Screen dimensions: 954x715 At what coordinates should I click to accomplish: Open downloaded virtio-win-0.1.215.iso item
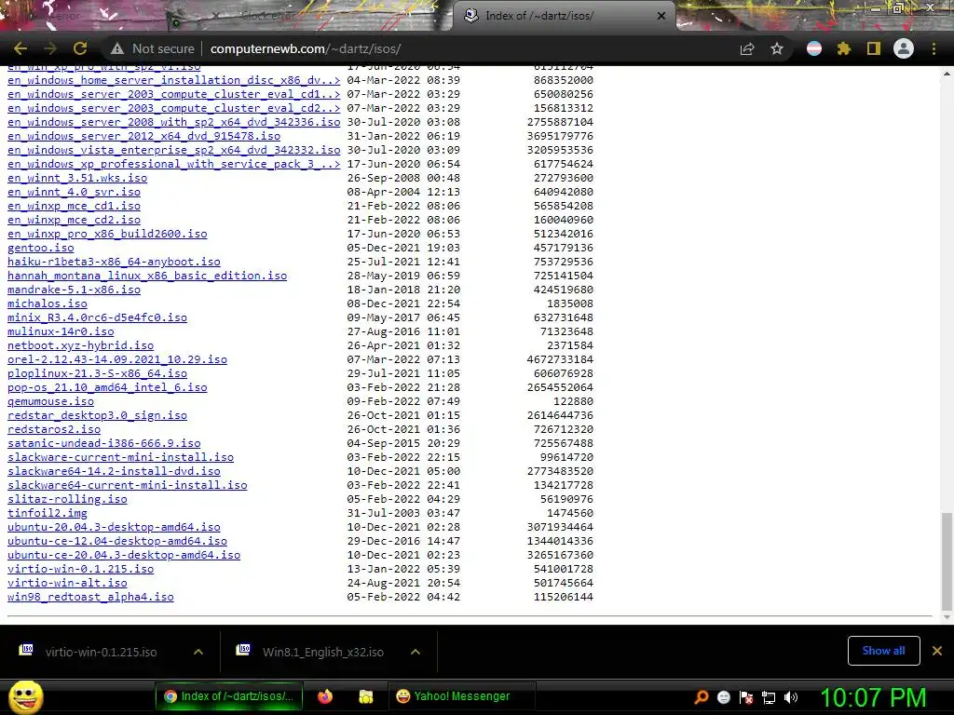pyautogui.click(x=101, y=652)
